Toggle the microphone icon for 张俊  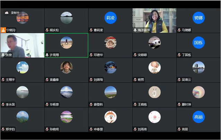3,55
